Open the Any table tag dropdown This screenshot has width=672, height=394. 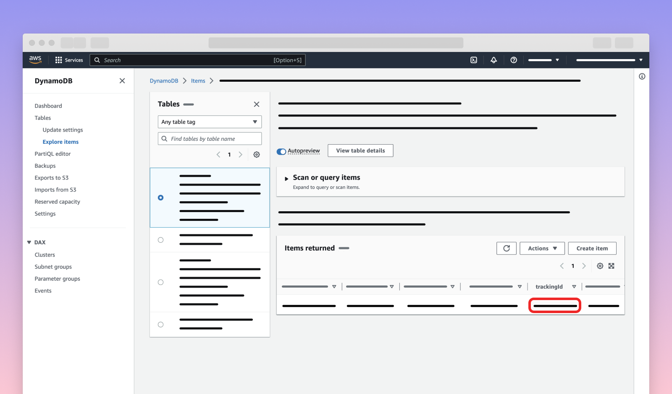click(210, 122)
